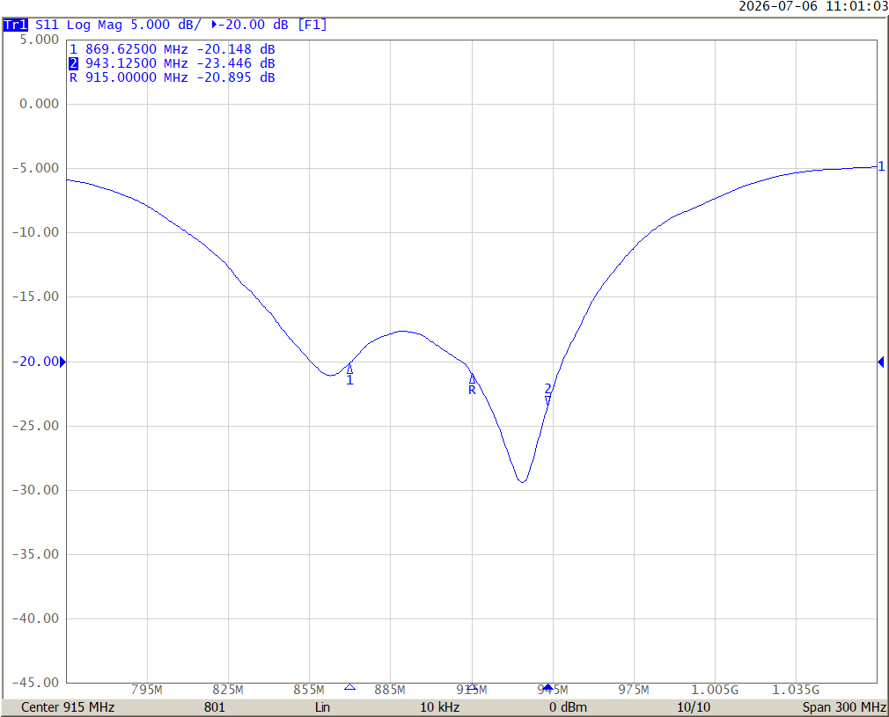889x717 pixels.
Task: Click Span 300 MHz status field
Action: point(844,707)
